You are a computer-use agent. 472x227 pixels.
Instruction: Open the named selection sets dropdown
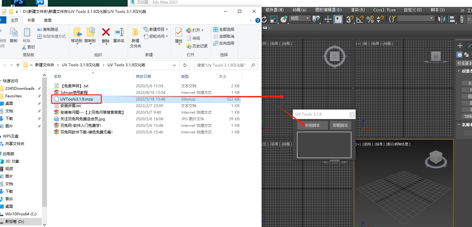[x=416, y=19]
